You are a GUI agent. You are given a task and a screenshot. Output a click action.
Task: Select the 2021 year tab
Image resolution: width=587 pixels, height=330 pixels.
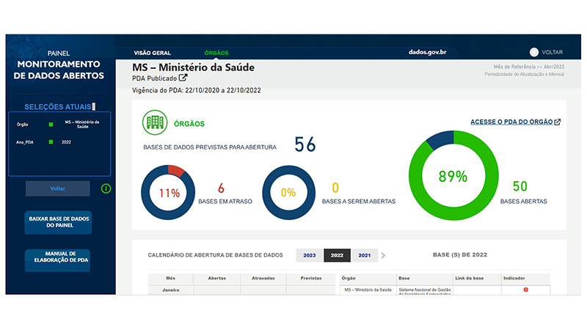click(x=364, y=255)
